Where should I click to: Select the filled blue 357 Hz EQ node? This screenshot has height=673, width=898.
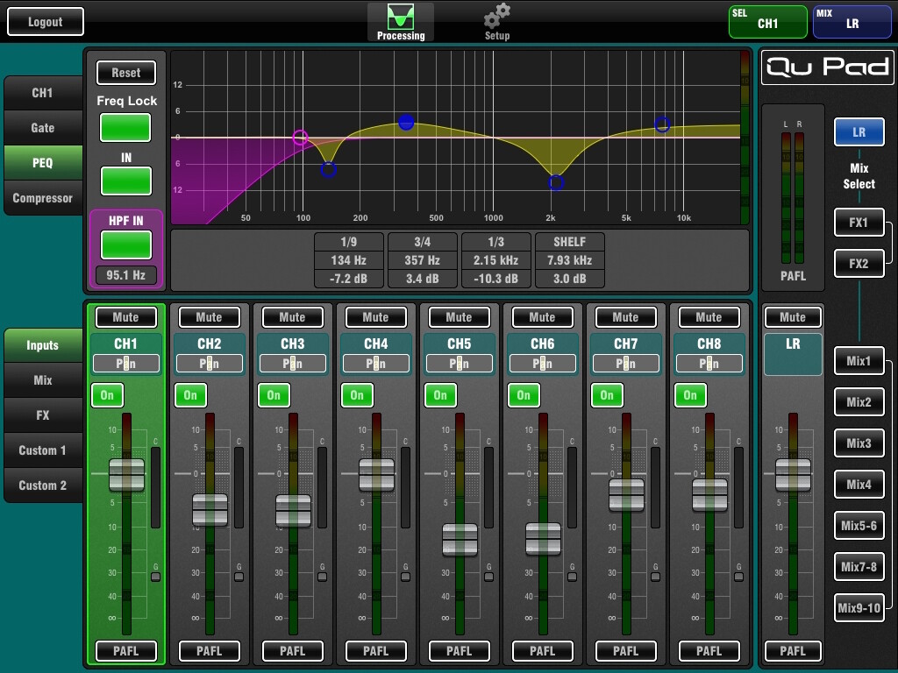point(406,122)
